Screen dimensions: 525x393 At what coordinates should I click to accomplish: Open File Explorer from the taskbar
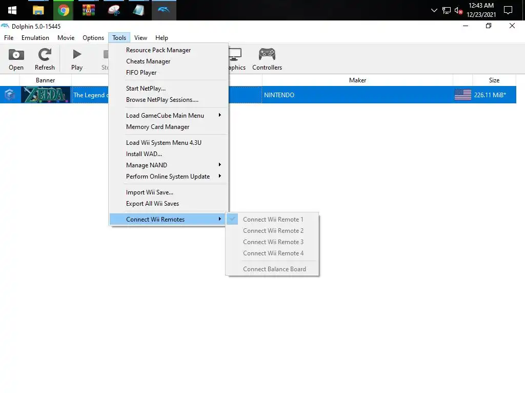(x=38, y=10)
